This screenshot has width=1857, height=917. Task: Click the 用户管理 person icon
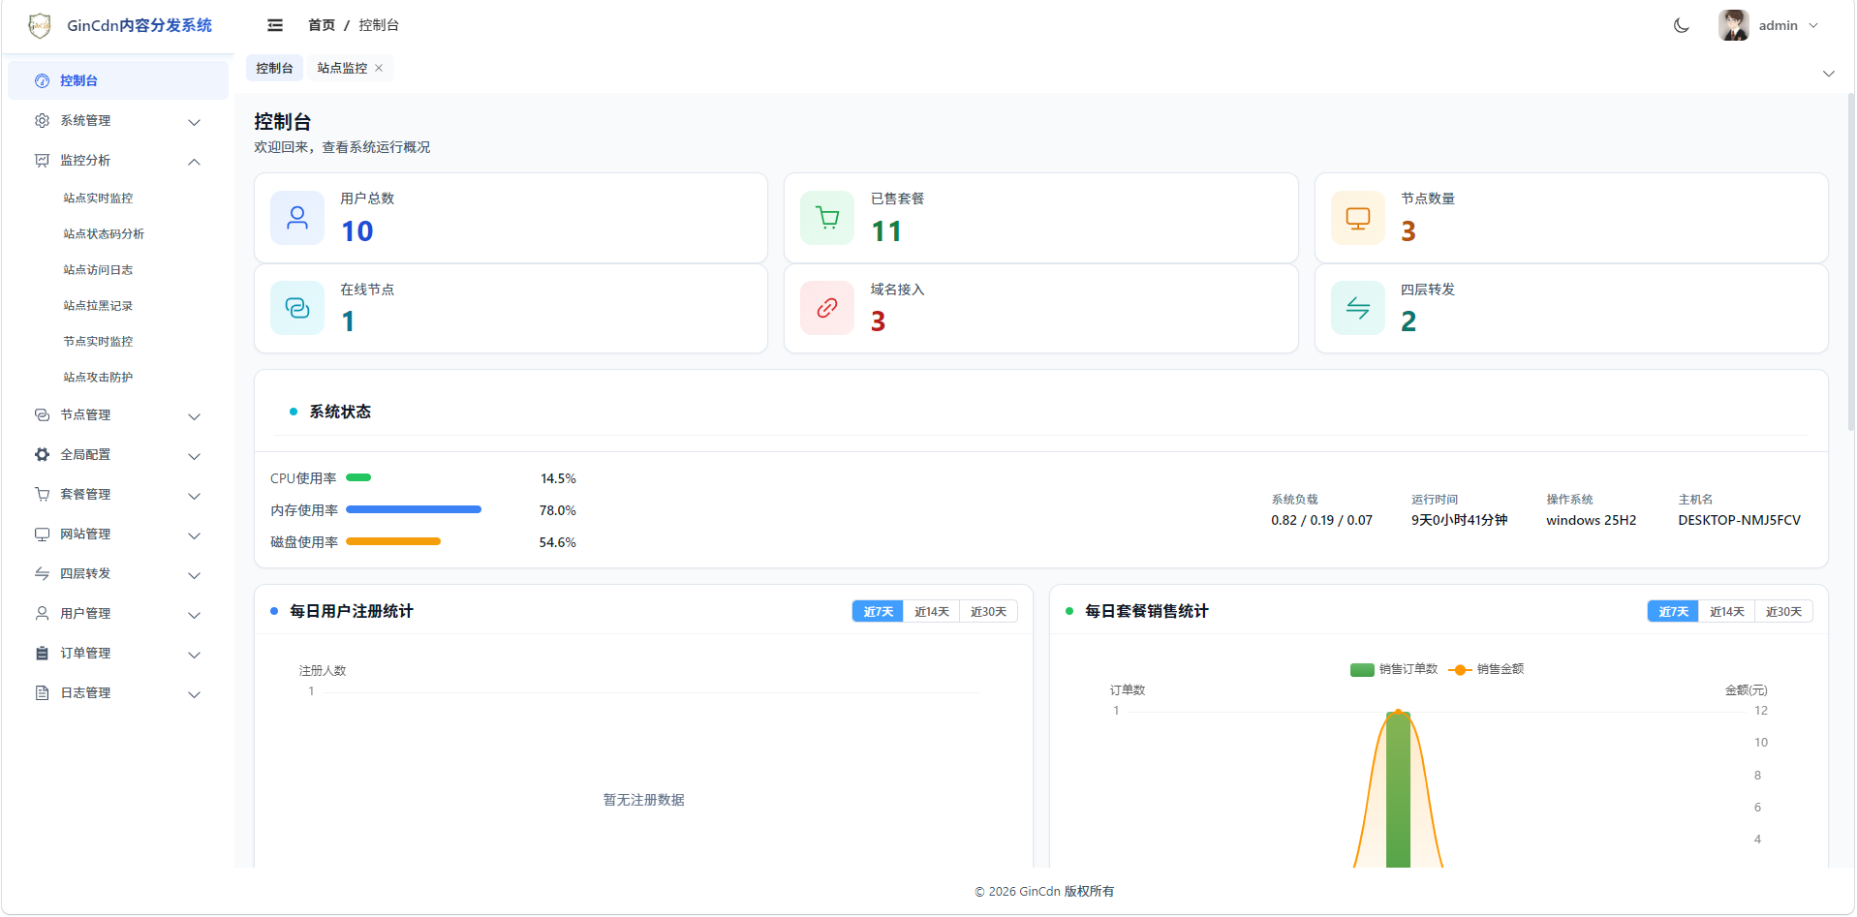pyautogui.click(x=42, y=614)
